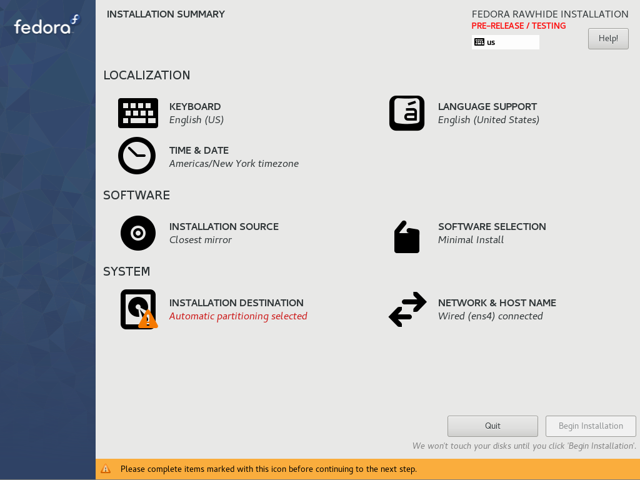Viewport: 640px width, 480px height.
Task: Click the SOFTWARE section heading
Action: [136, 195]
